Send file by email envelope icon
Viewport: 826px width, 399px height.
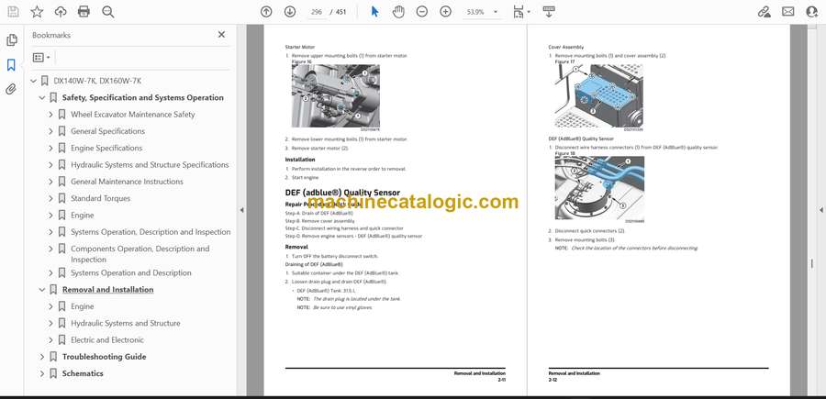tap(788, 12)
